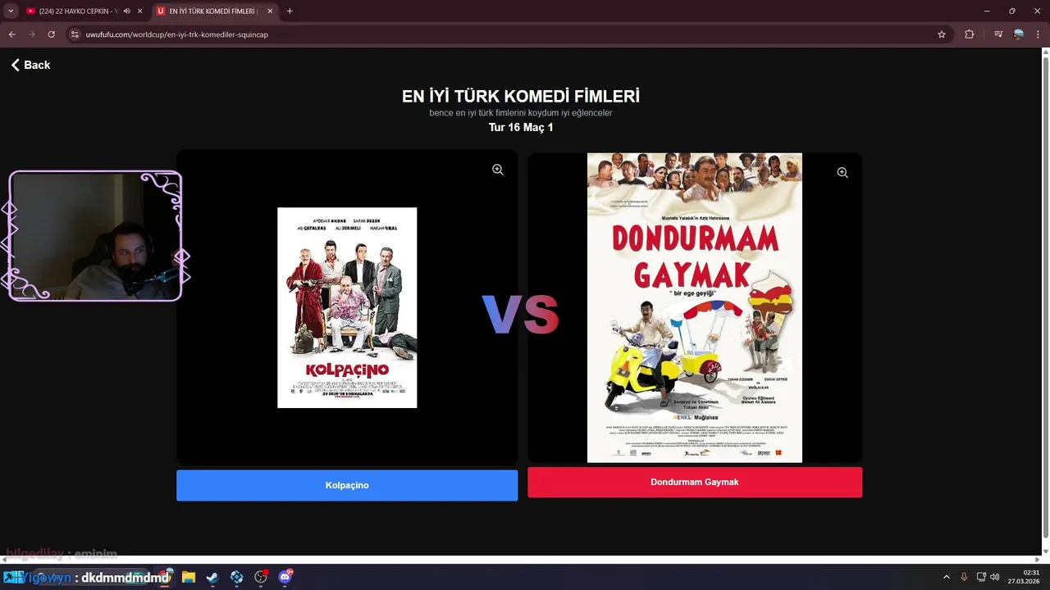Close the EN İYİ TÜRK KOMEDİ tab
Viewport: 1050px width, 590px height.
click(270, 11)
